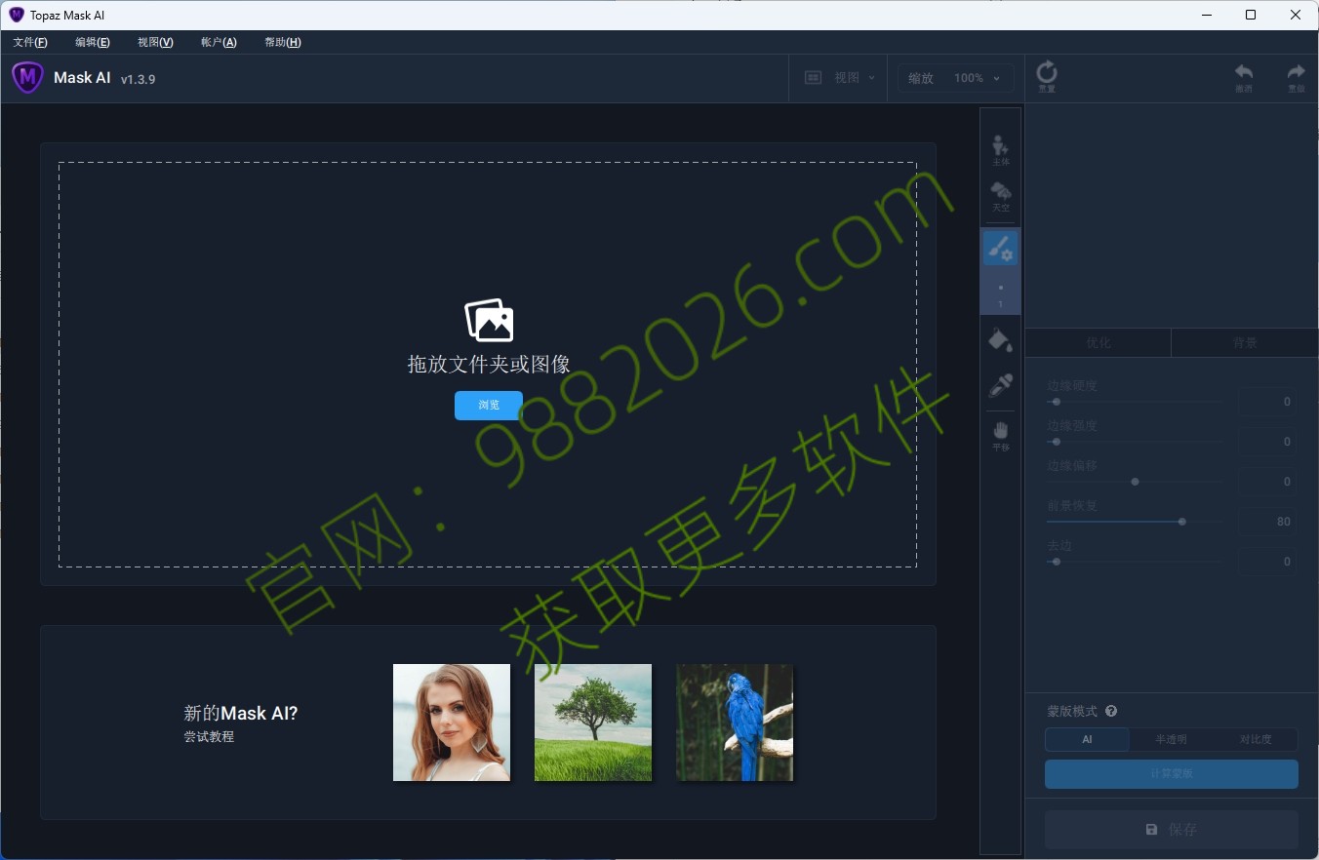Select the AI mask mode
Screen dimensions: 1319x860
1087,739
